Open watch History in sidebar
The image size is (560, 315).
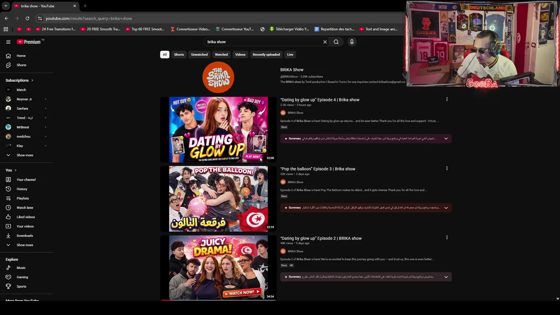[x=22, y=189]
